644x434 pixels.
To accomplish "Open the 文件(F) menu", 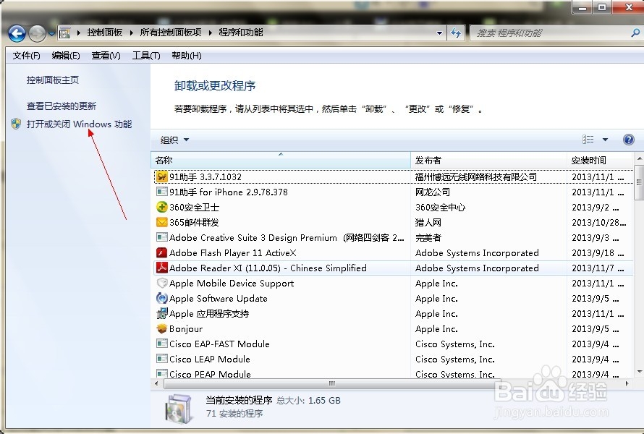I will 26,56.
